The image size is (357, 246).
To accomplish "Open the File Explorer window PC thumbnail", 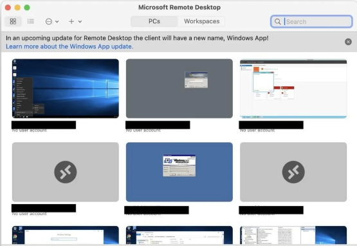I will pos(179,235).
